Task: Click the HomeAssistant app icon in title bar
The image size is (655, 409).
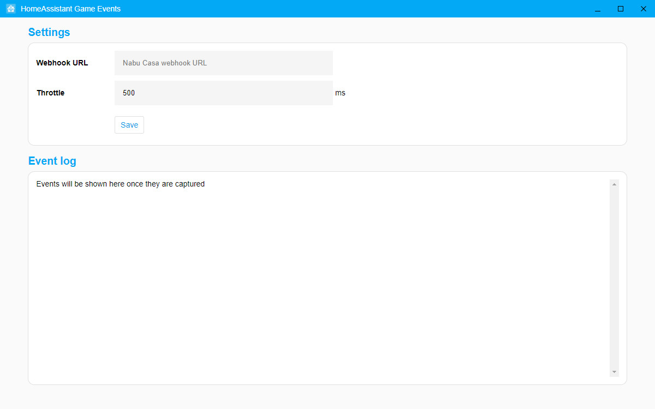Action: click(x=11, y=9)
